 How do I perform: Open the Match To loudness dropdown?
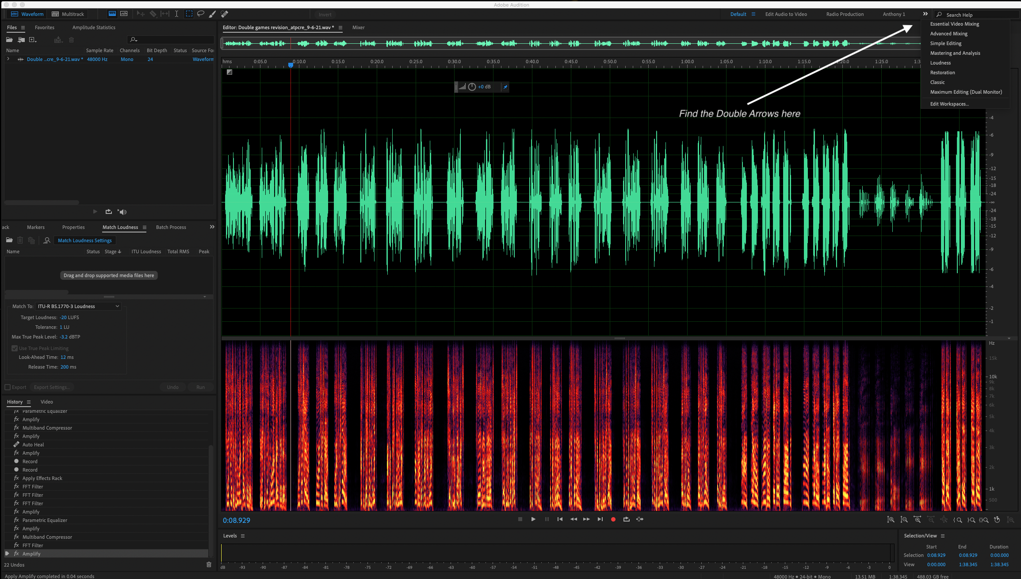79,306
